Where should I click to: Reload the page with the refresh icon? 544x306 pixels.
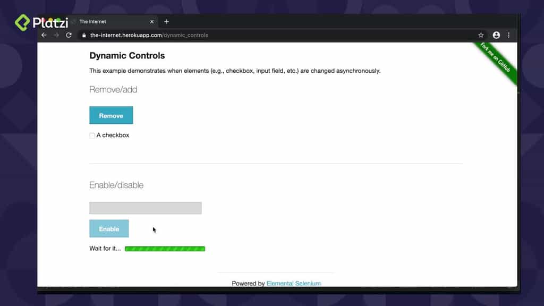tap(69, 35)
